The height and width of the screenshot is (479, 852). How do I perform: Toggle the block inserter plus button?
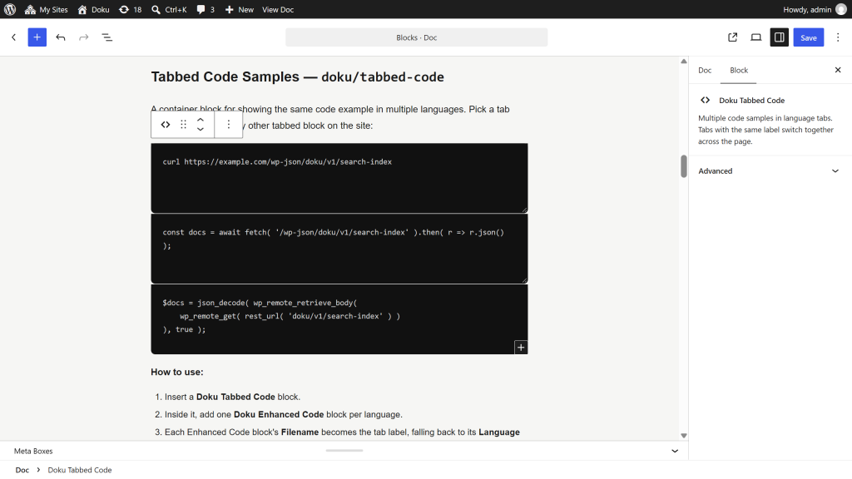[37, 37]
